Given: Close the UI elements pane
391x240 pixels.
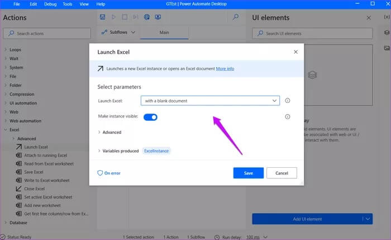Looking at the screenshot, I should point(369,18).
